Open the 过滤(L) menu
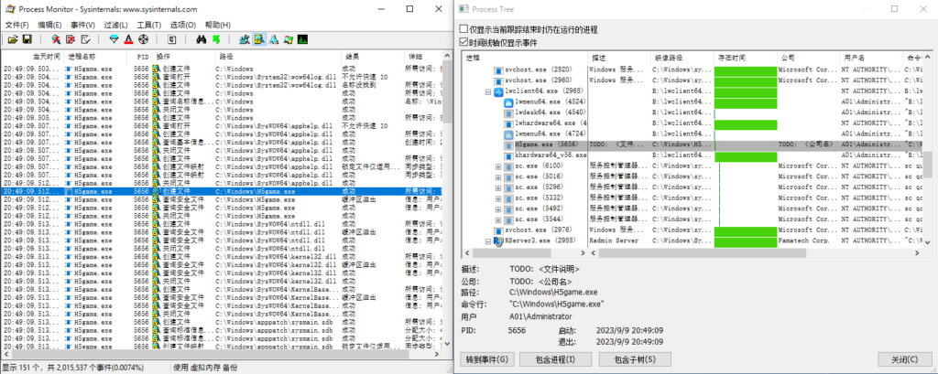Screen dimensions: 938x374 115,25
